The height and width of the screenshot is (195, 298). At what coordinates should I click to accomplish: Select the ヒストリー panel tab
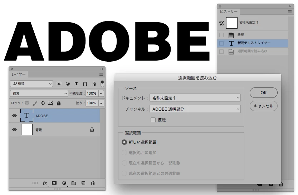(x=229, y=11)
